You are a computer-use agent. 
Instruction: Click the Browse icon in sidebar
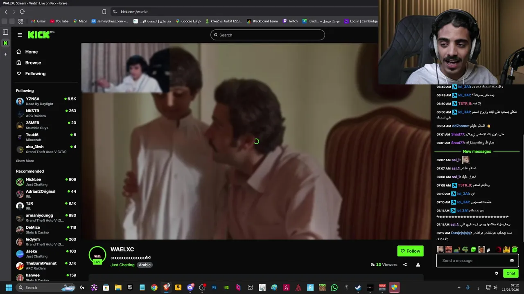pyautogui.click(x=19, y=62)
